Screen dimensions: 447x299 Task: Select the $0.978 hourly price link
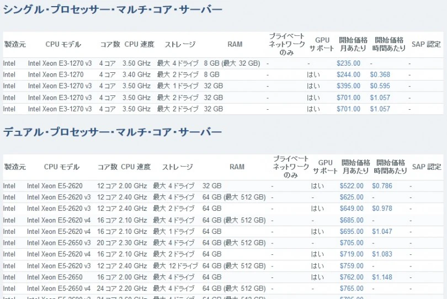(382, 209)
